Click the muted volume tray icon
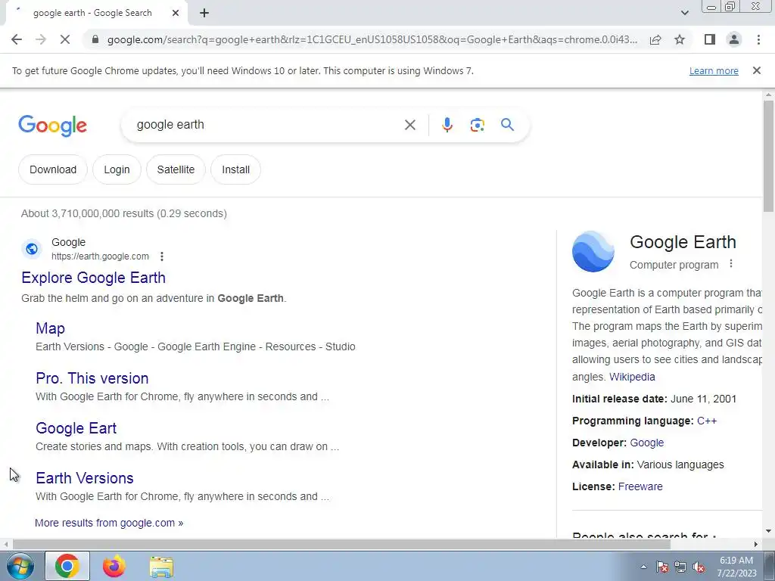The image size is (775, 581). [x=699, y=567]
